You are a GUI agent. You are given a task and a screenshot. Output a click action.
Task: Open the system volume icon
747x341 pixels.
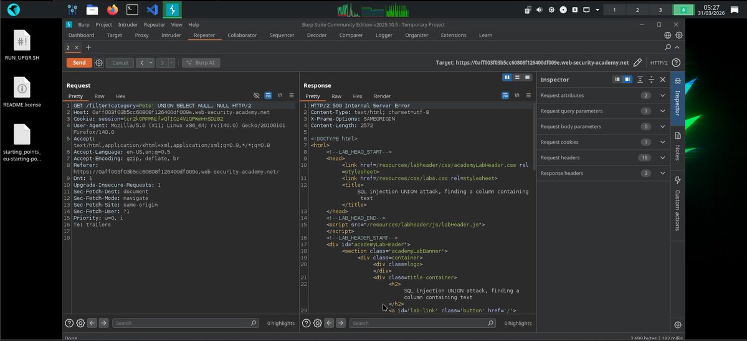click(x=540, y=9)
